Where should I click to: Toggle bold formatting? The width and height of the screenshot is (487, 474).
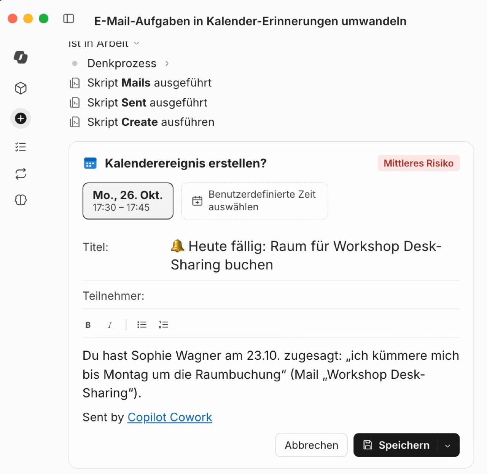(88, 325)
